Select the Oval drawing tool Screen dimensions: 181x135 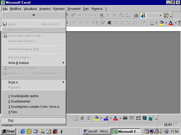pos(69,118)
